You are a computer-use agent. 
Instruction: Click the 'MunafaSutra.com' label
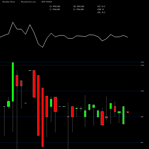[28, 2]
